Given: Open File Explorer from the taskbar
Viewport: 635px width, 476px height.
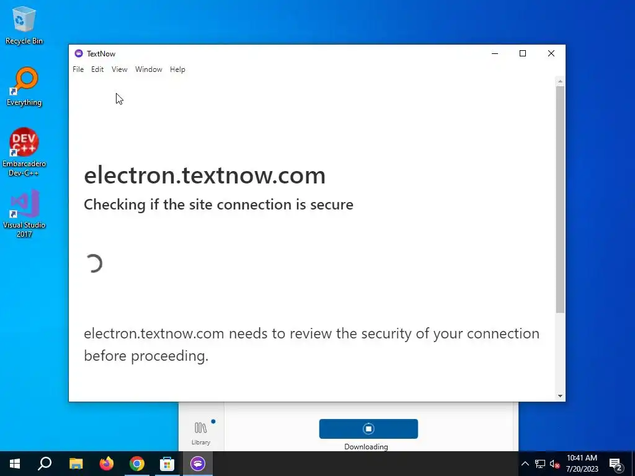Looking at the screenshot, I should (x=76, y=464).
